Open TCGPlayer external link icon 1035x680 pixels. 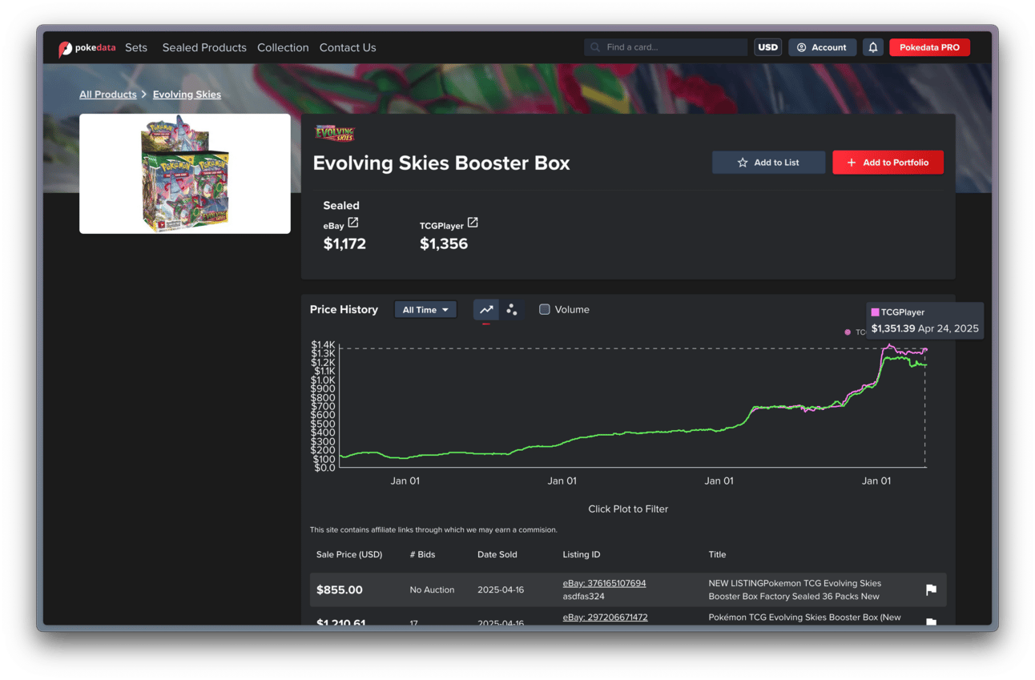coord(473,223)
